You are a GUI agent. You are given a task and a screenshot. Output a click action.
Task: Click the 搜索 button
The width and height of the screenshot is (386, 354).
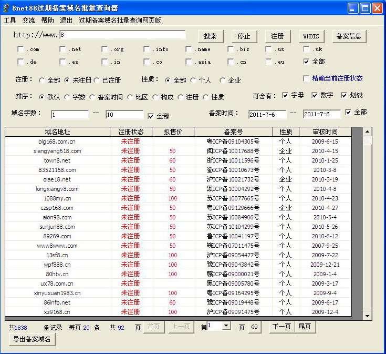(x=211, y=36)
